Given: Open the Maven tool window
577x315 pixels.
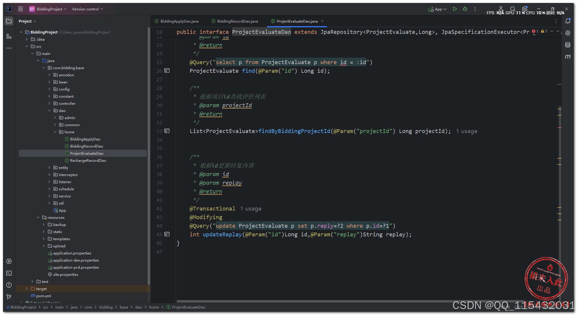Looking at the screenshot, I should click(x=568, y=56).
